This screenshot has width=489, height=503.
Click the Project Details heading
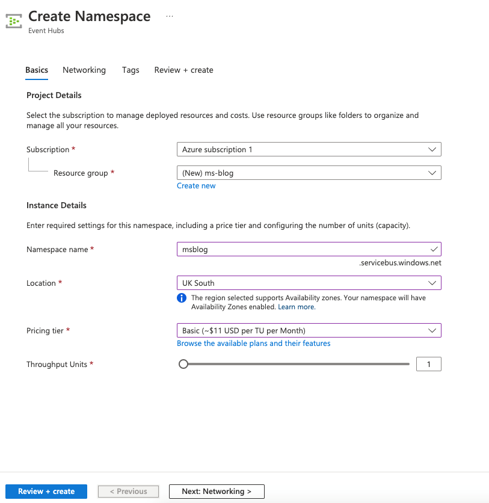(x=54, y=95)
